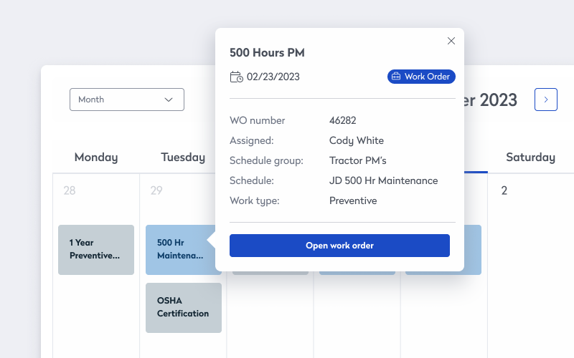Go to next month with arrow button
The height and width of the screenshot is (358, 574).
[x=545, y=100]
